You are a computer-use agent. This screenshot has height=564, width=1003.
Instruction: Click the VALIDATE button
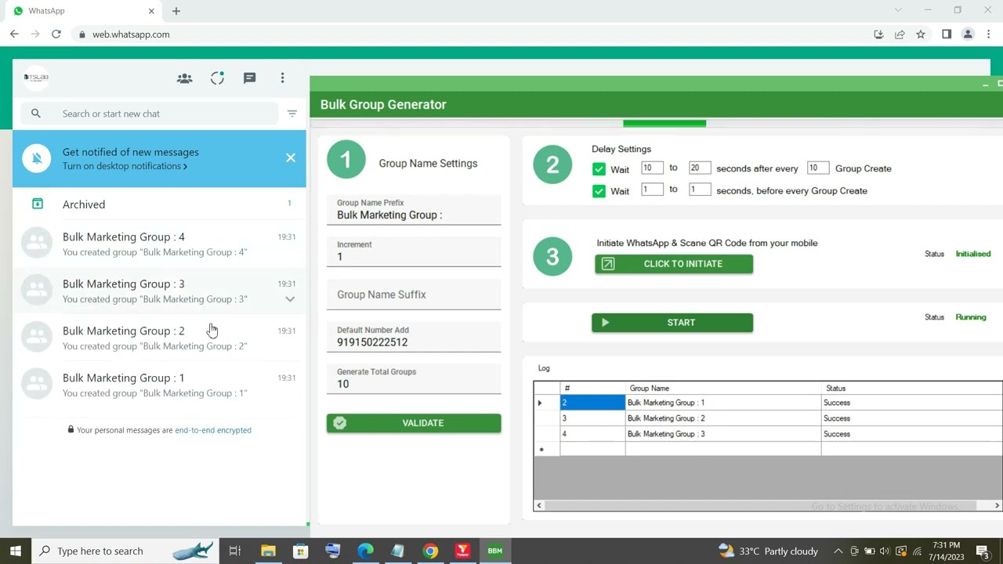[x=414, y=423]
